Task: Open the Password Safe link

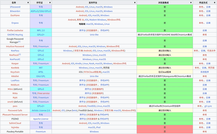Action: (15, 110)
